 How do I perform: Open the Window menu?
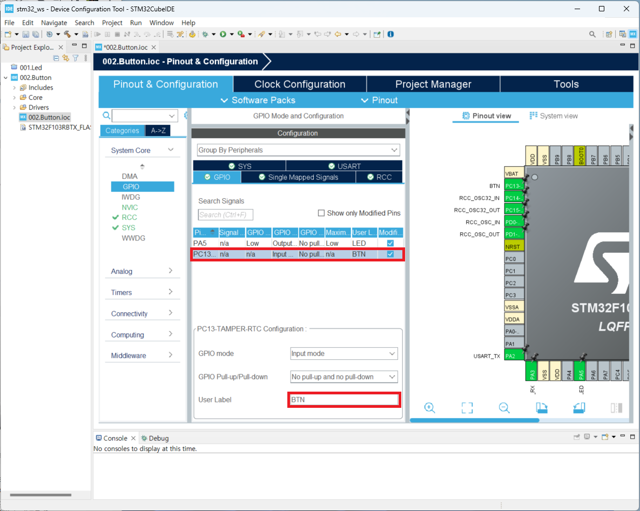[161, 23]
